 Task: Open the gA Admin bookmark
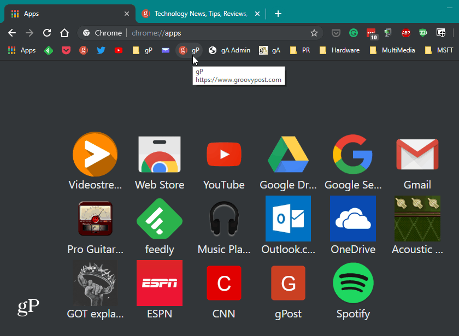pyautogui.click(x=229, y=50)
